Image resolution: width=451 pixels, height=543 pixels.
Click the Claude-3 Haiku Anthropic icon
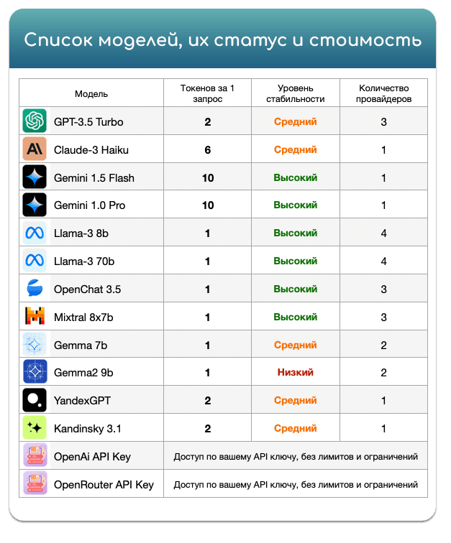pos(35,149)
